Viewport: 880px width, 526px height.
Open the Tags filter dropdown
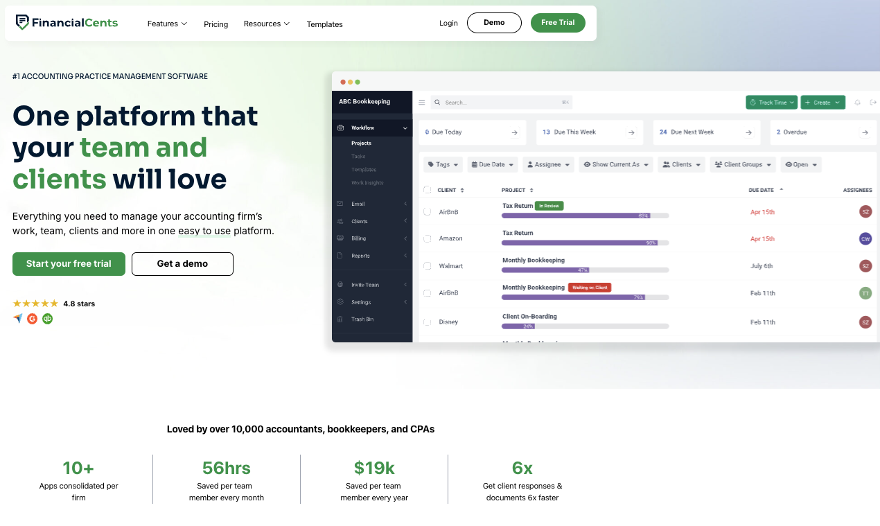tap(443, 164)
